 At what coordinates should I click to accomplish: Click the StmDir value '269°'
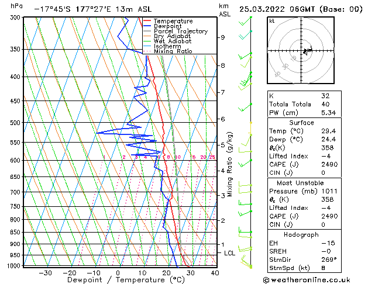[x=329, y=259]
